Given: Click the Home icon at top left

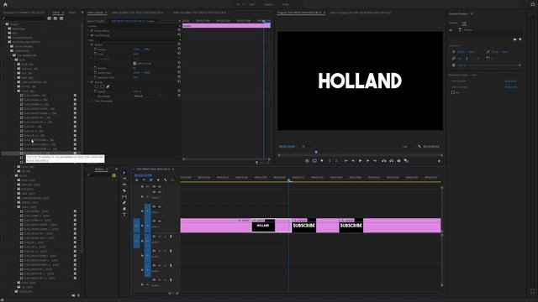Looking at the screenshot, I should [x=5, y=4].
